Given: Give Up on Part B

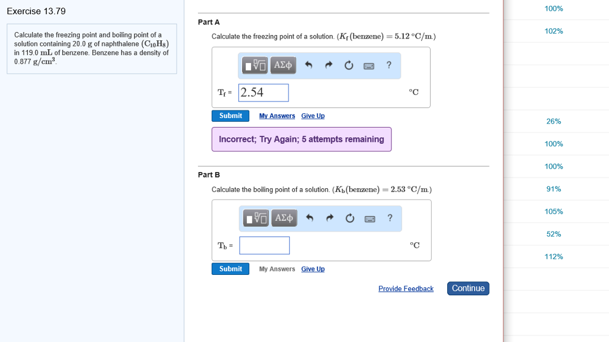Looking at the screenshot, I should tap(313, 268).
